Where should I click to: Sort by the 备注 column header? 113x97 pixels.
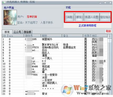[73, 36]
